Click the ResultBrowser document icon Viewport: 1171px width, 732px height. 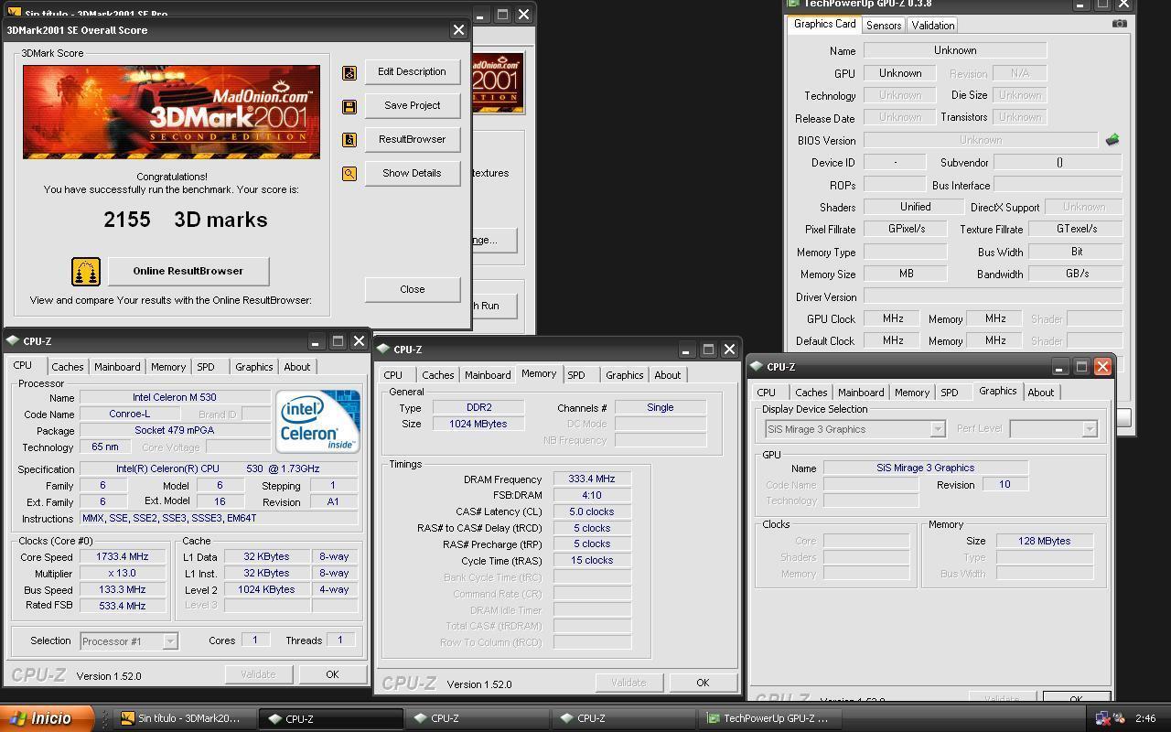click(349, 140)
